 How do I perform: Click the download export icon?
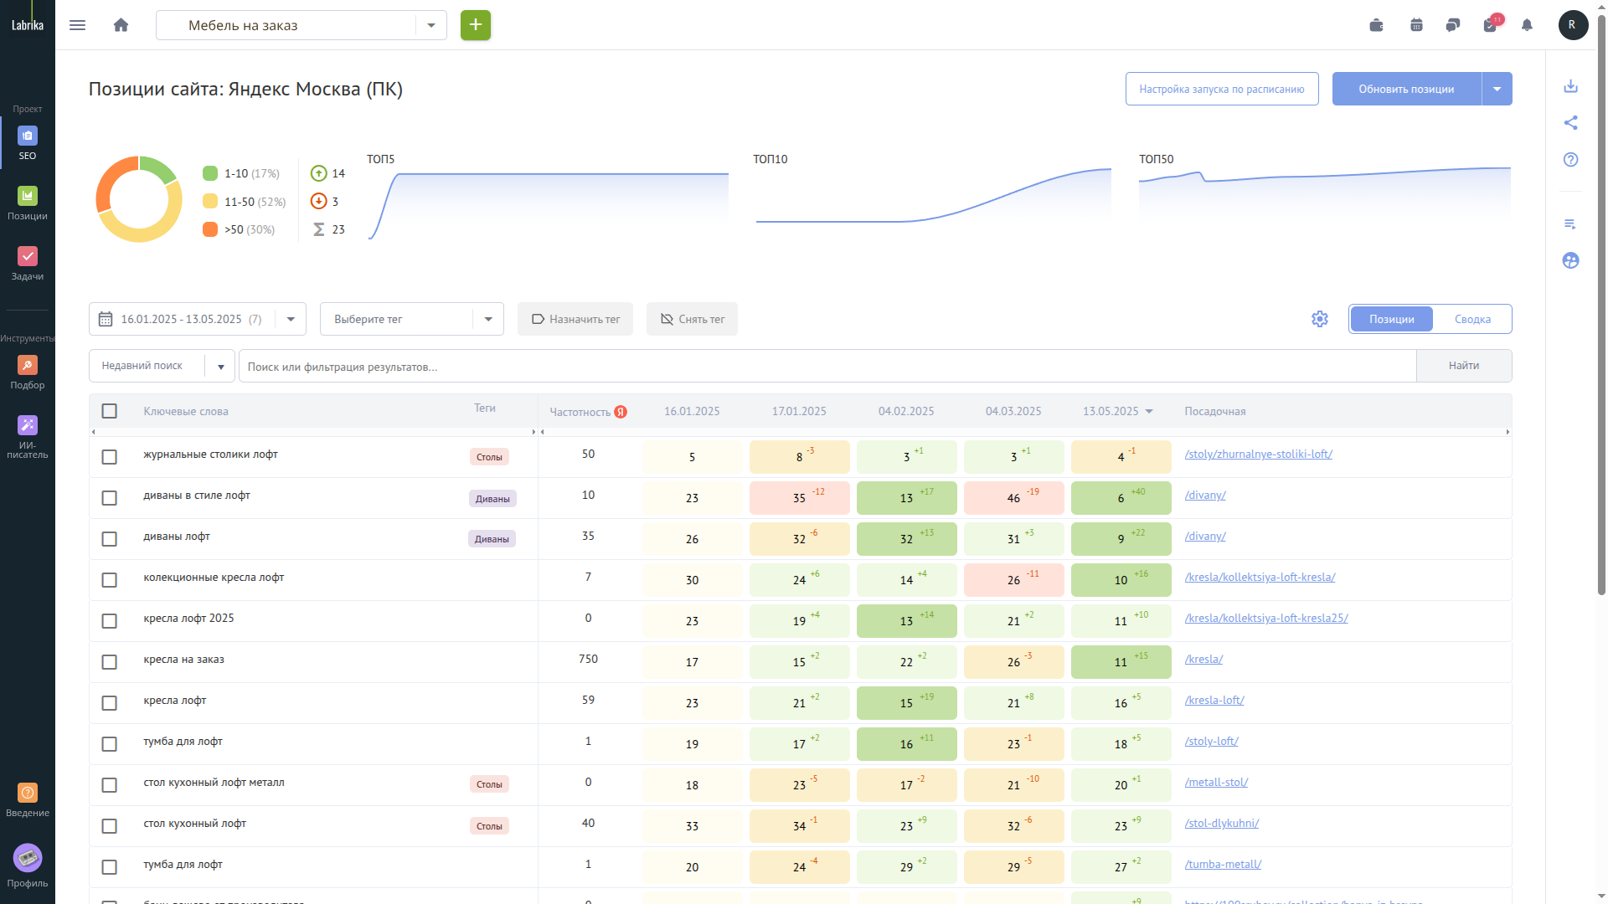pos(1571,86)
